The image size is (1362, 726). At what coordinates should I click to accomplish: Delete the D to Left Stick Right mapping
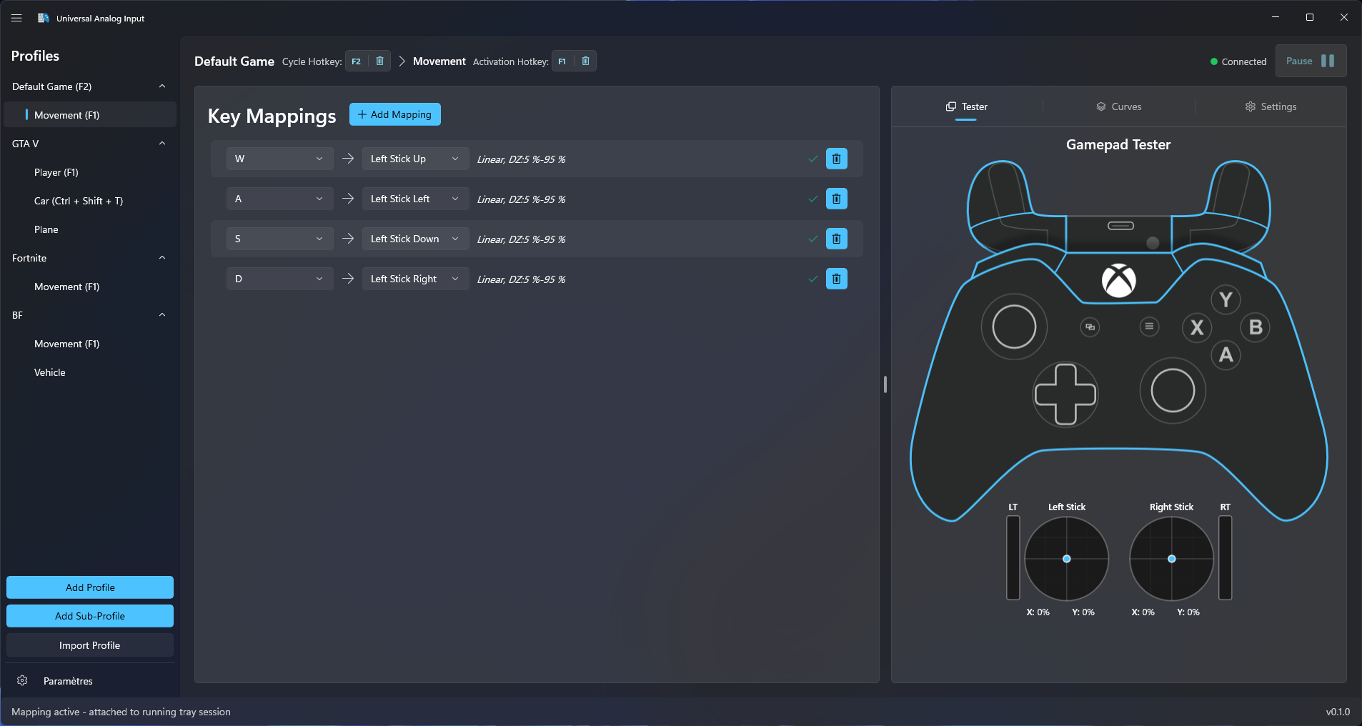click(x=836, y=279)
